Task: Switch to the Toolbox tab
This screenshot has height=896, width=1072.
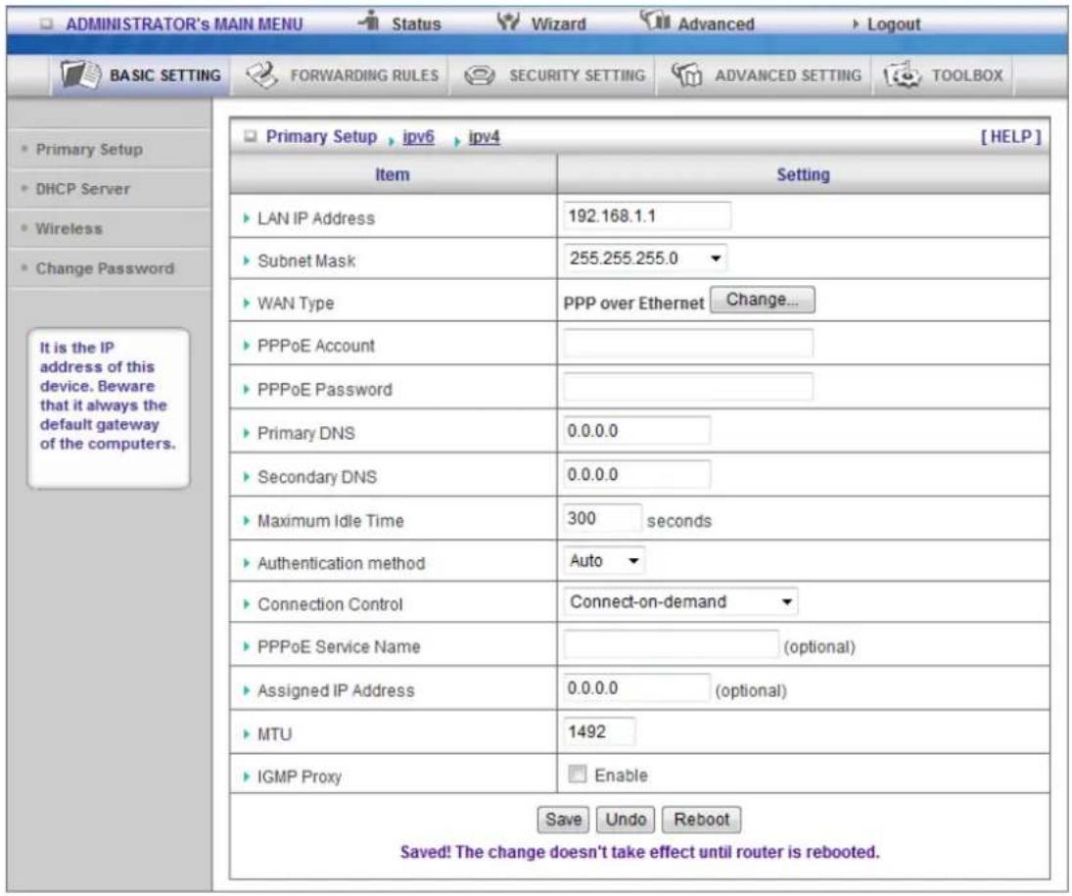Action: (x=943, y=75)
